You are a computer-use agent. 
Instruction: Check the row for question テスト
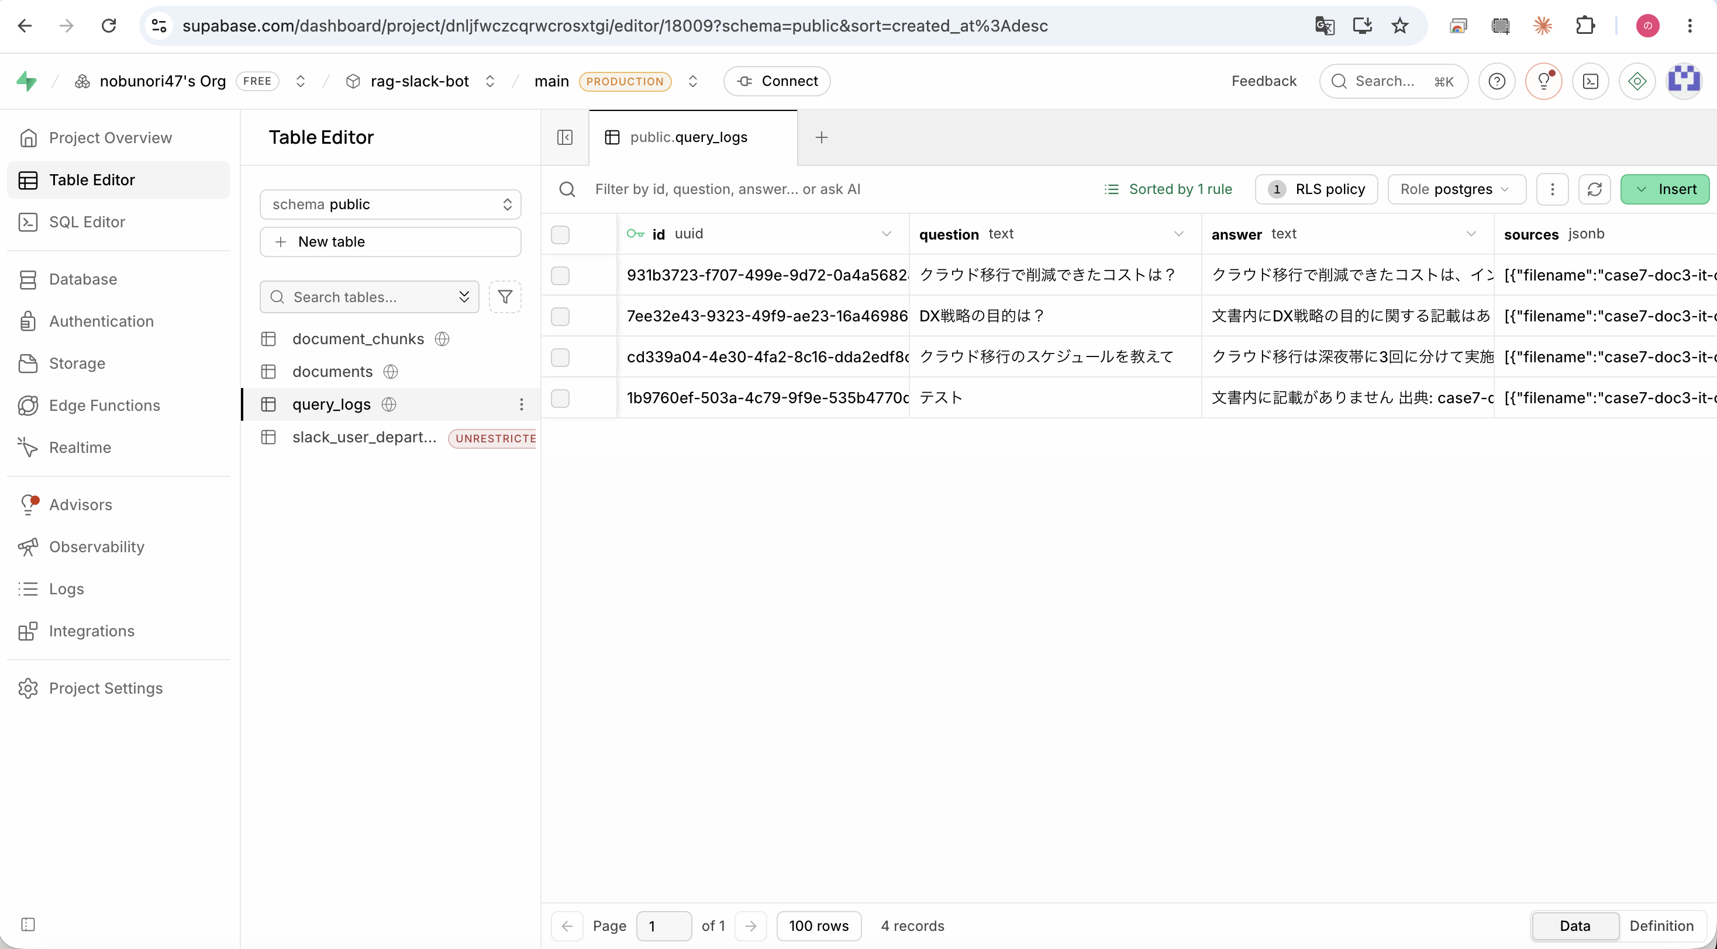pyautogui.click(x=560, y=399)
